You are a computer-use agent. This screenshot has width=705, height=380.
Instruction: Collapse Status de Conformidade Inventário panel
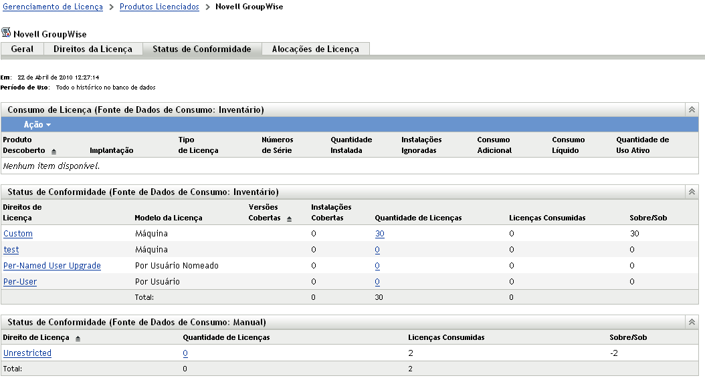(692, 192)
